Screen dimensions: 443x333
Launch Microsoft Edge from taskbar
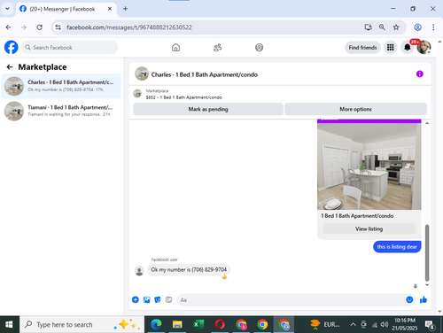coord(156,324)
